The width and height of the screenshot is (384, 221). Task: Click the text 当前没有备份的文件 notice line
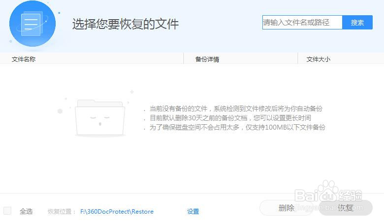(236, 109)
